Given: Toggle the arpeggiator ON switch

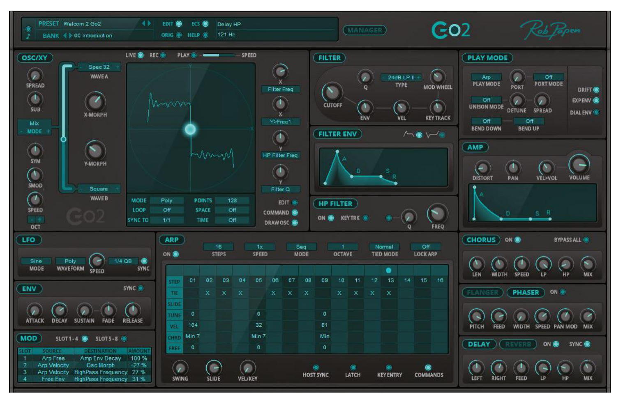Looking at the screenshot, I should click(176, 254).
